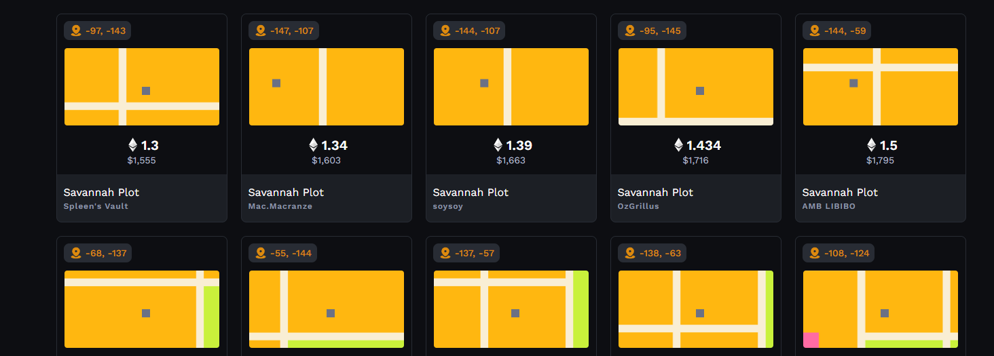Screen dimensions: 994x356
Task: View the map thumbnail of plot -55, -144
Action: [x=327, y=309]
